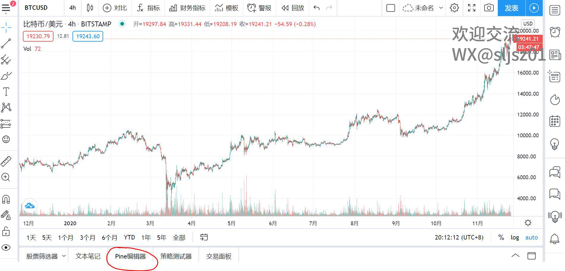
Task: Expand the 股票筛选器 dropdown arrow
Action: pos(64,256)
